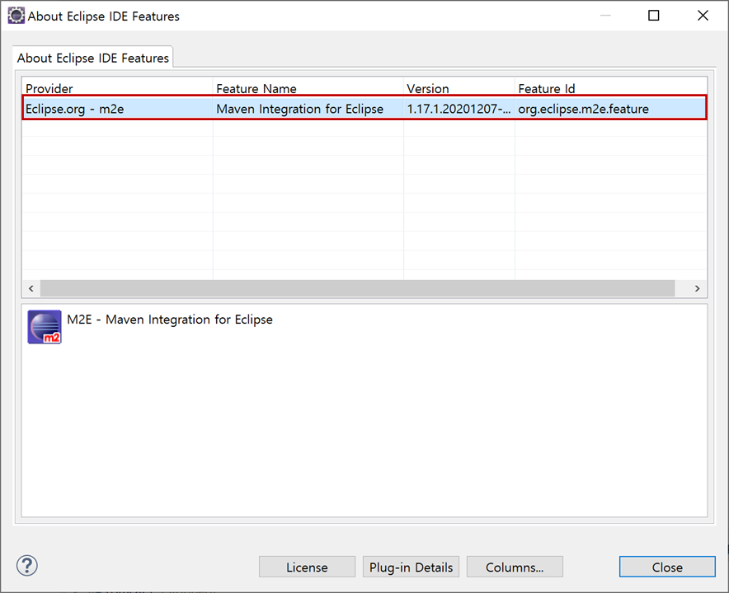Click the horizontal scrollbar thumb

tap(358, 288)
